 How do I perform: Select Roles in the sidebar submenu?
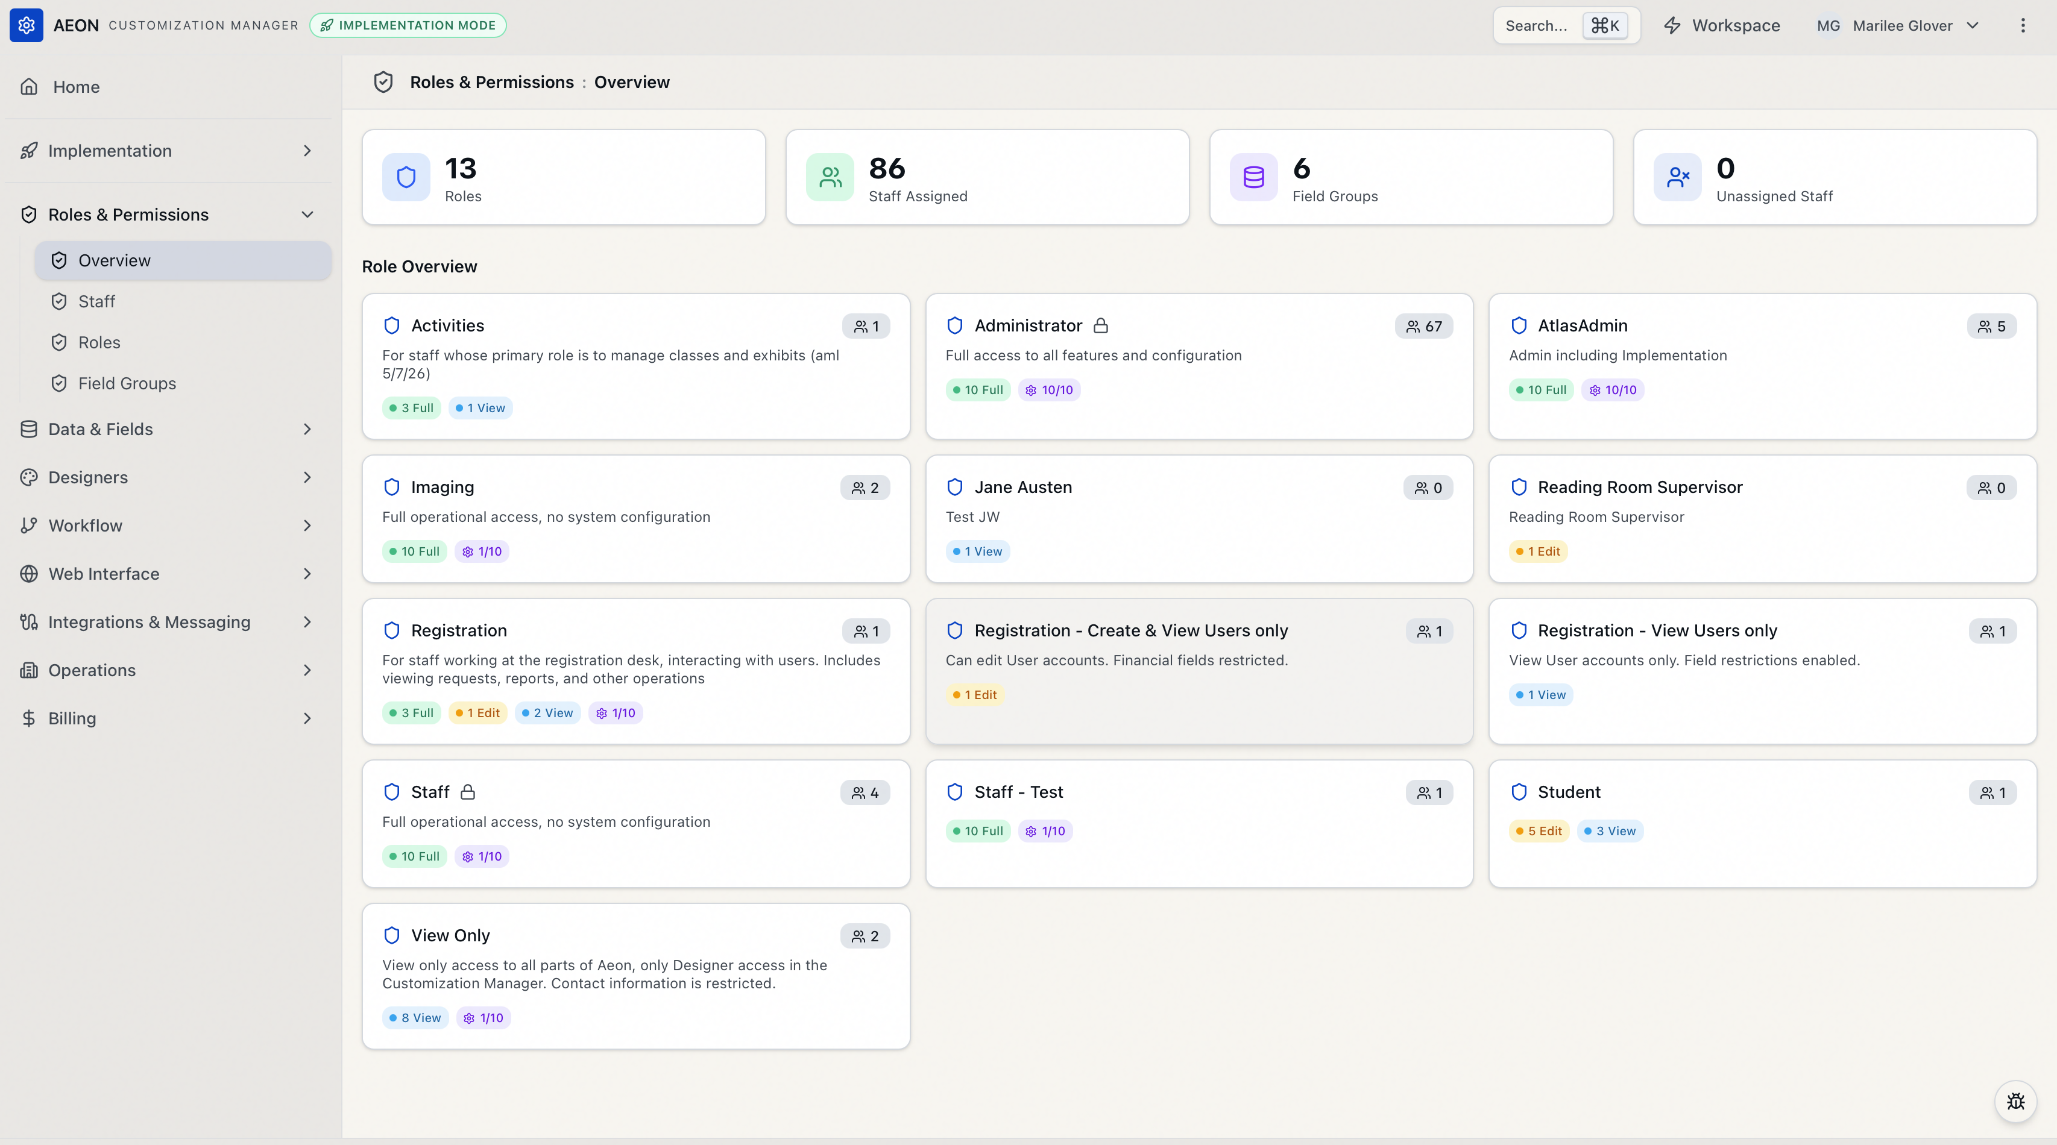point(183,342)
